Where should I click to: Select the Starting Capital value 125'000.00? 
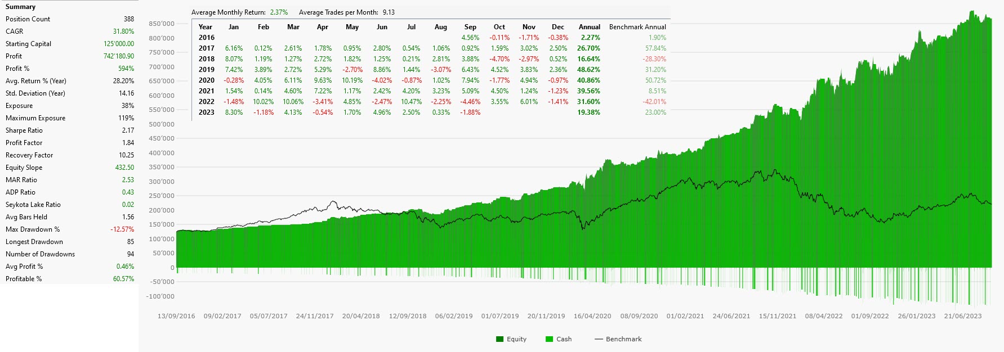pyautogui.click(x=119, y=44)
